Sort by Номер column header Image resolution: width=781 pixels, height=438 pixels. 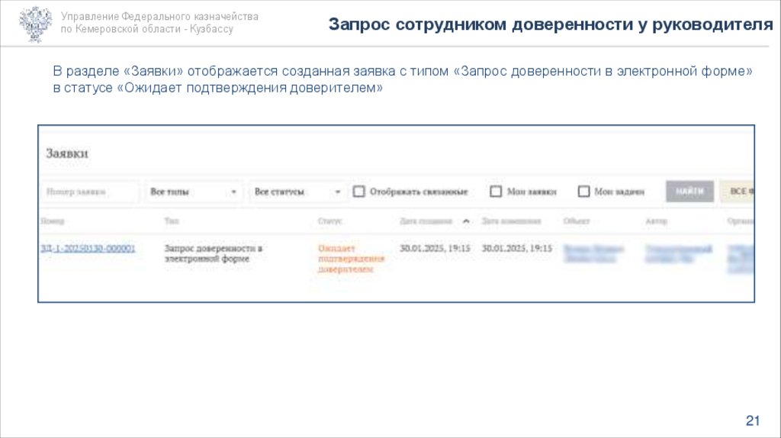(53, 221)
